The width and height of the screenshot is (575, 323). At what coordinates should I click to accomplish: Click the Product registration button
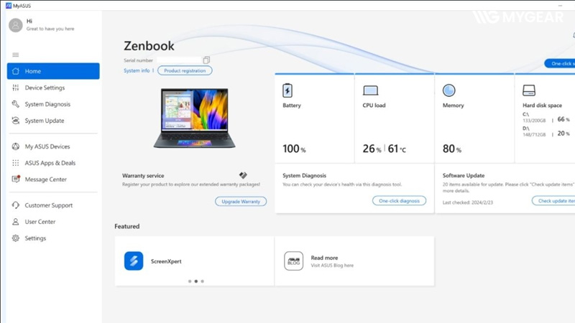(x=185, y=71)
